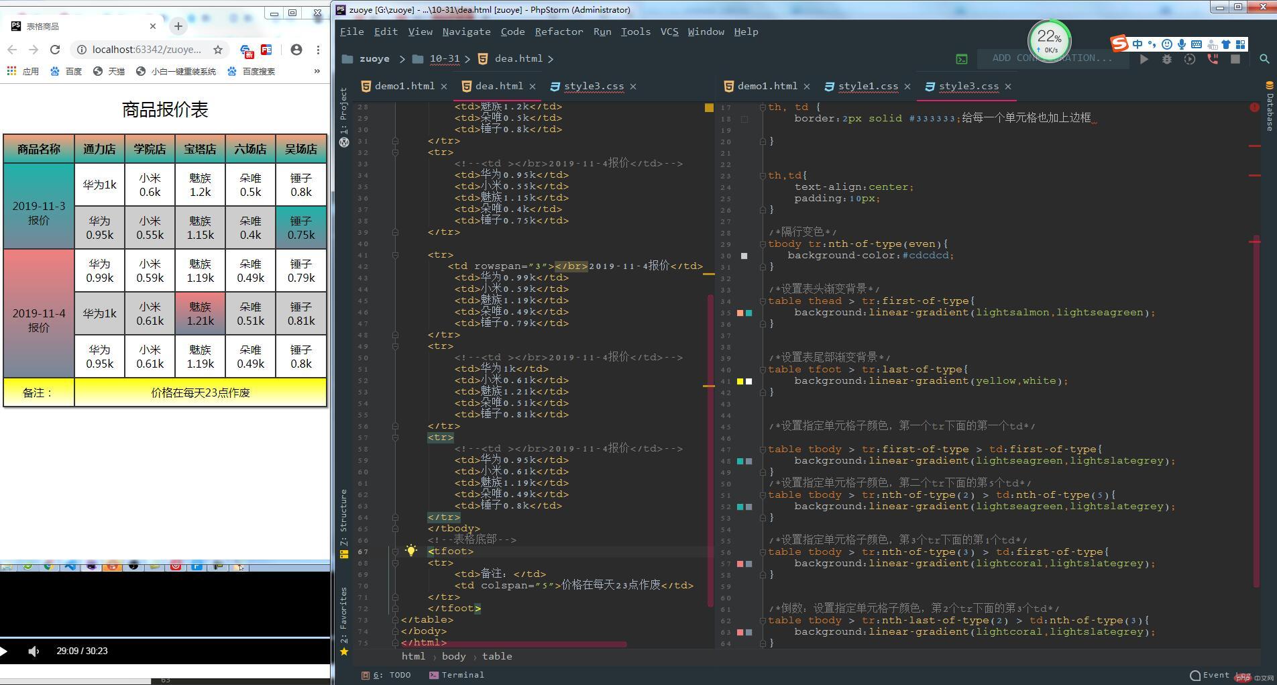Click lightsalmon gutter color swatch line 35
Viewport: 1277px width, 685px height.
[740, 313]
